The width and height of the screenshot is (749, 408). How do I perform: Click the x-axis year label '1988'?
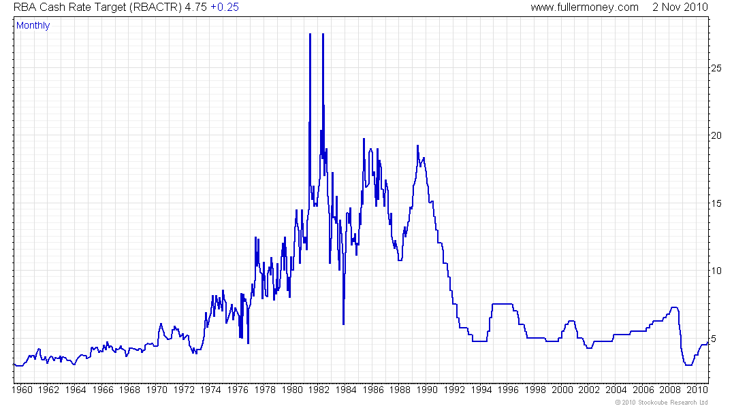pyautogui.click(x=400, y=390)
